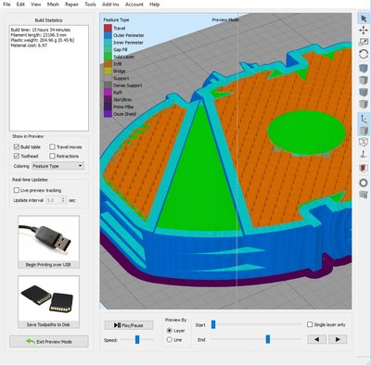Click the Speed slider handle
The height and width of the screenshot is (366, 371).
[x=137, y=340]
